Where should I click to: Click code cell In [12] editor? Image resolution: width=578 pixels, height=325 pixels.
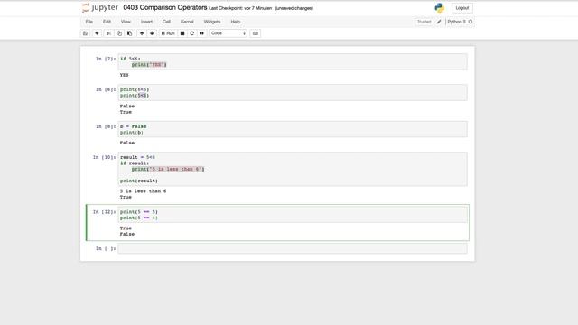(293, 215)
